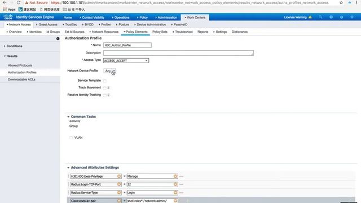Click the Name field H3C_Author_Profile

point(127,45)
